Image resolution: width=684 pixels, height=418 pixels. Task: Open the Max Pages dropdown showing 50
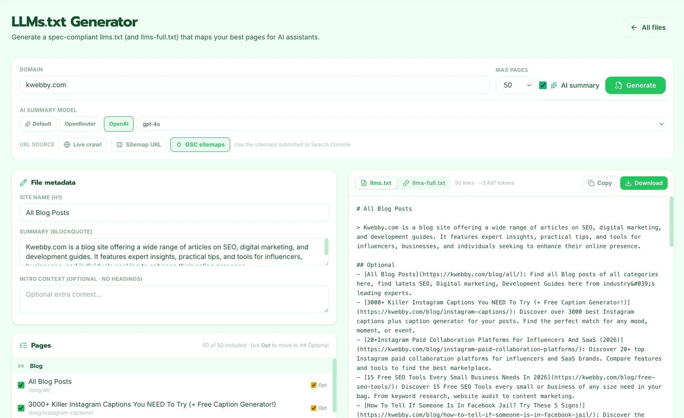pos(514,85)
